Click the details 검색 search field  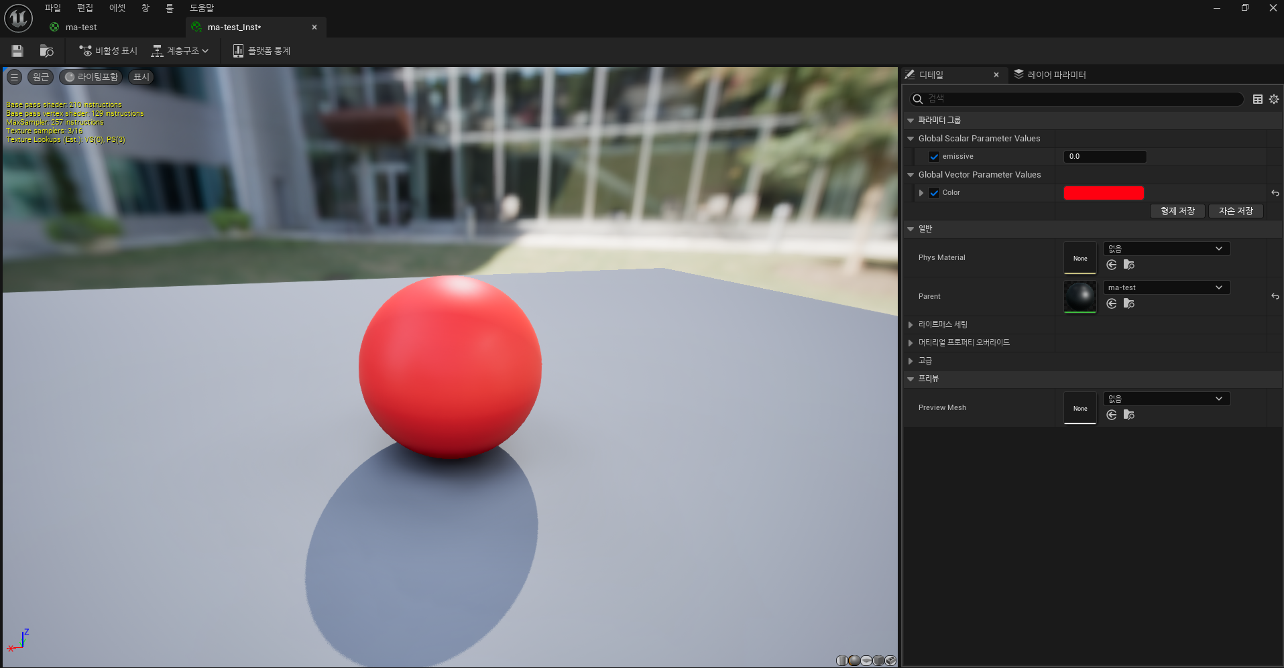(1077, 99)
